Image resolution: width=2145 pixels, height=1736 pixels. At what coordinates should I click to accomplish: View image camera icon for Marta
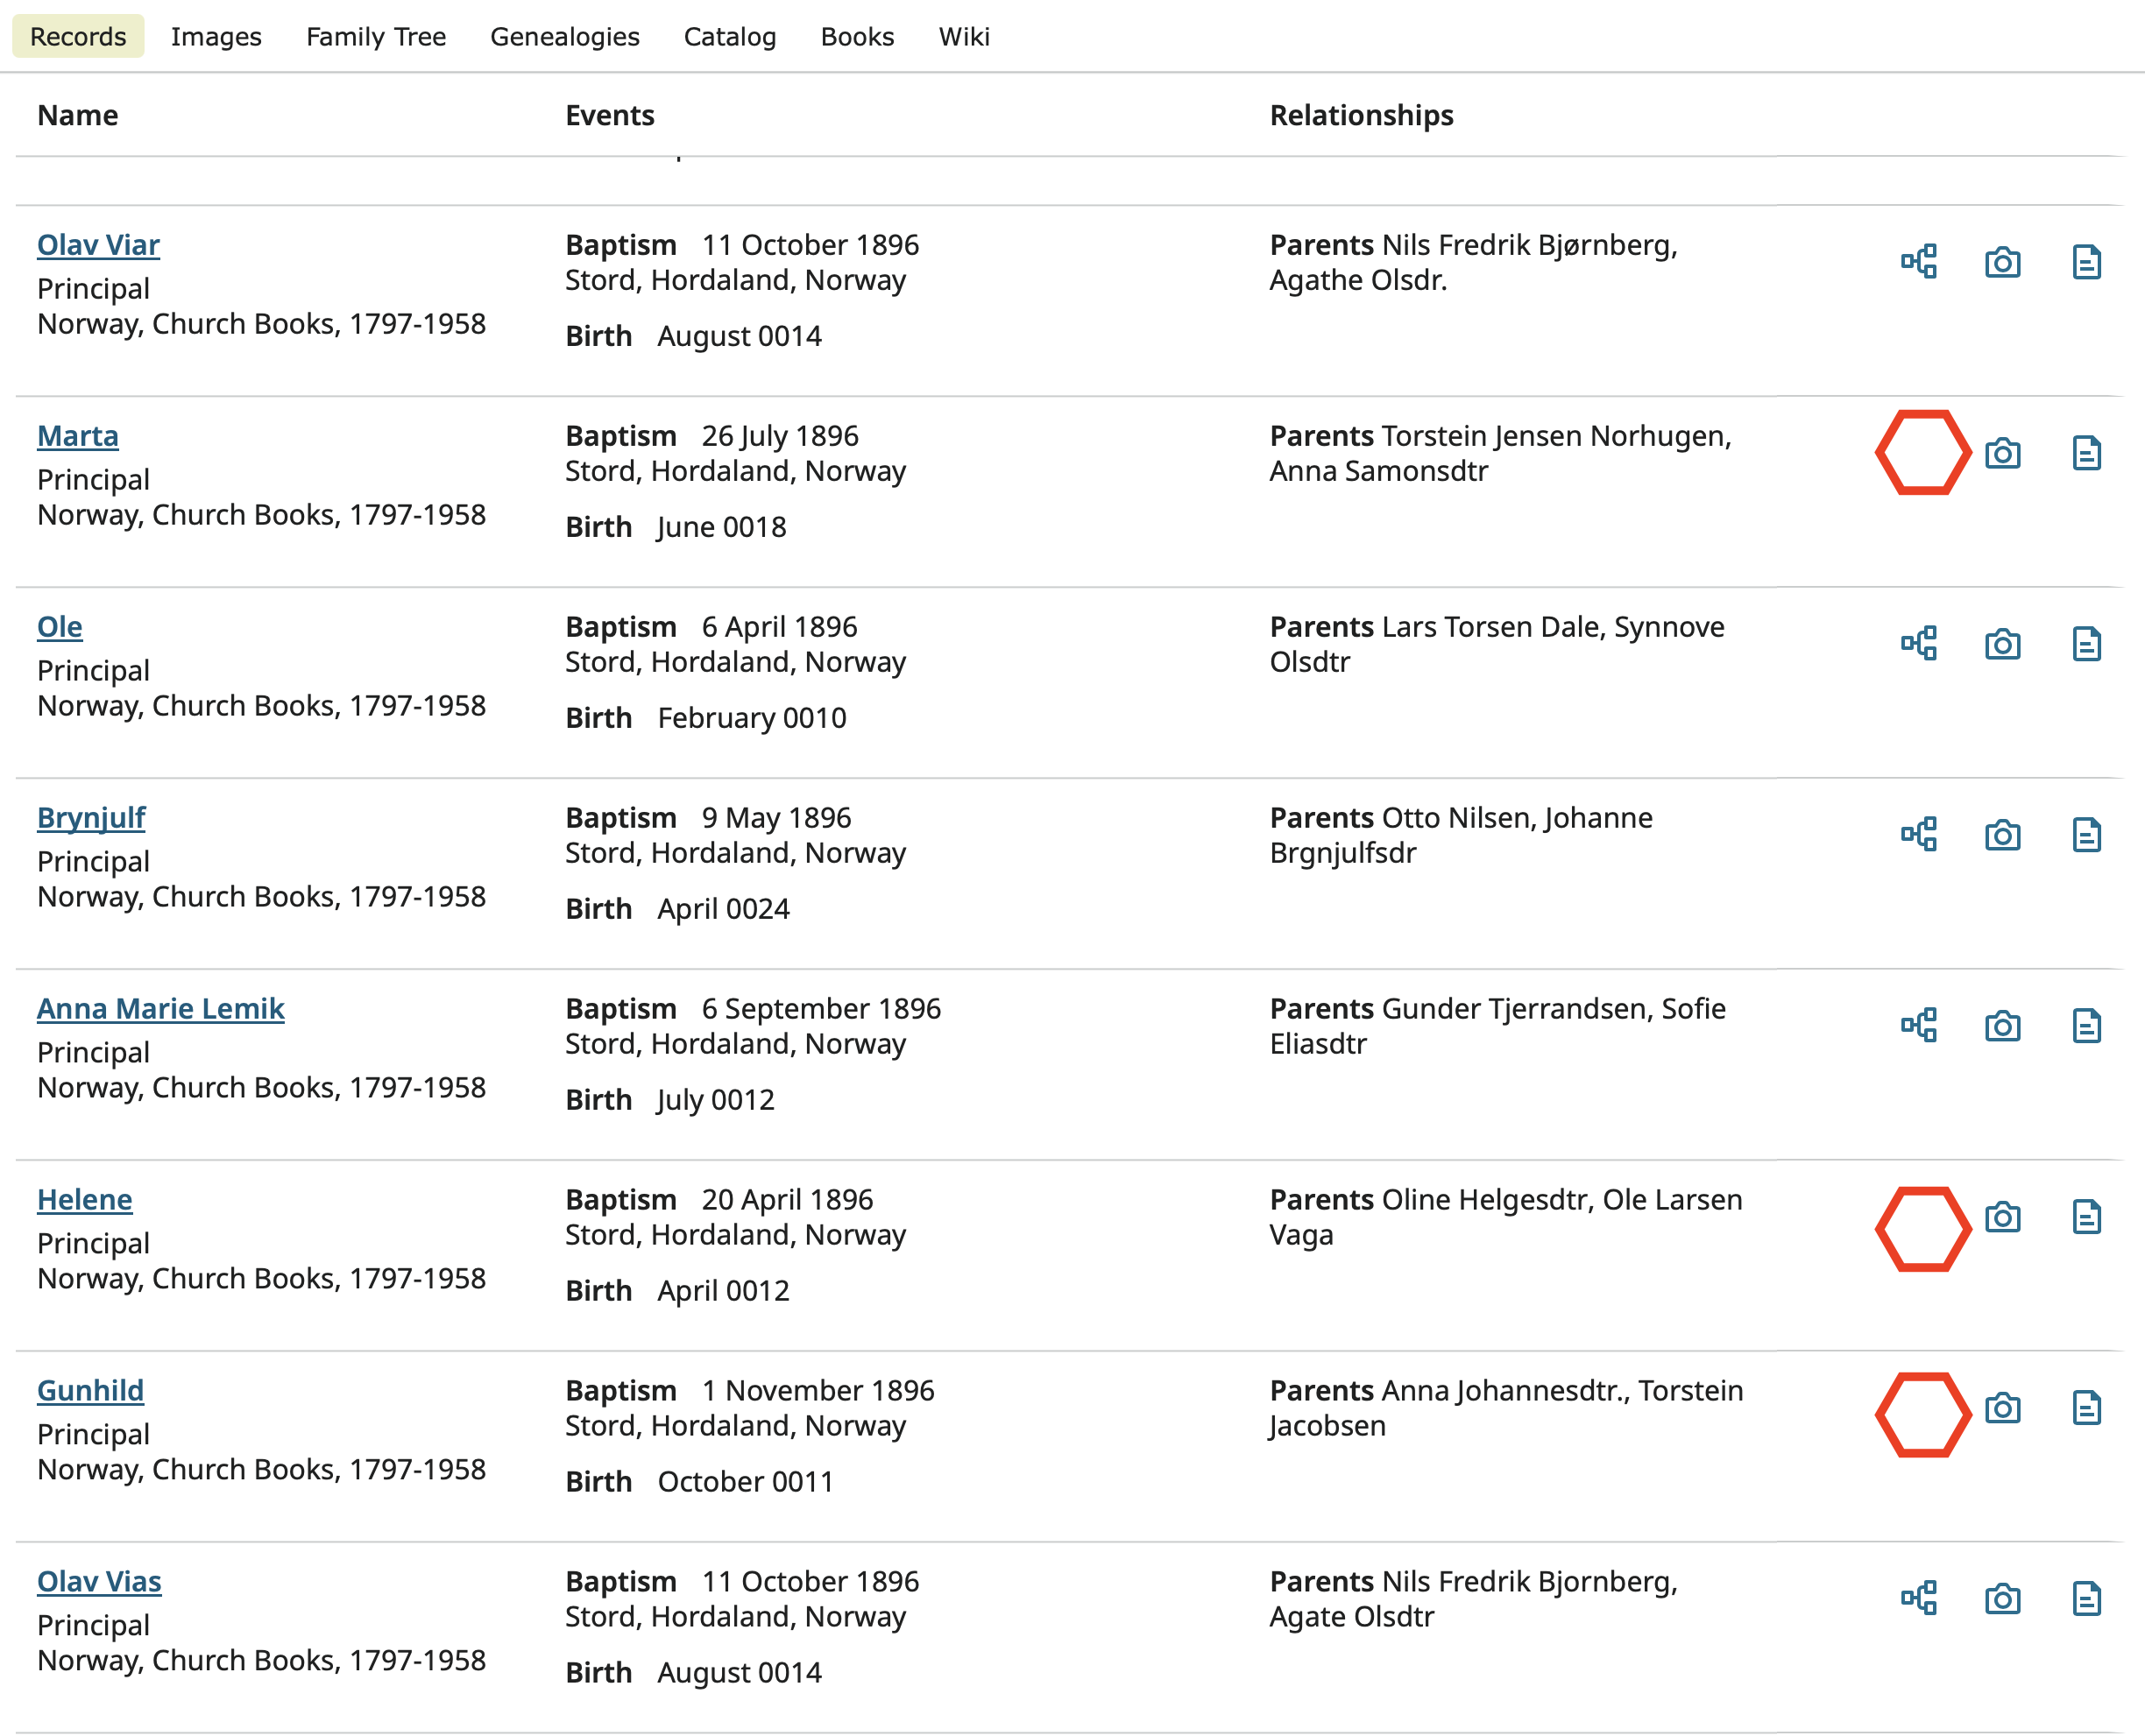(x=2002, y=453)
